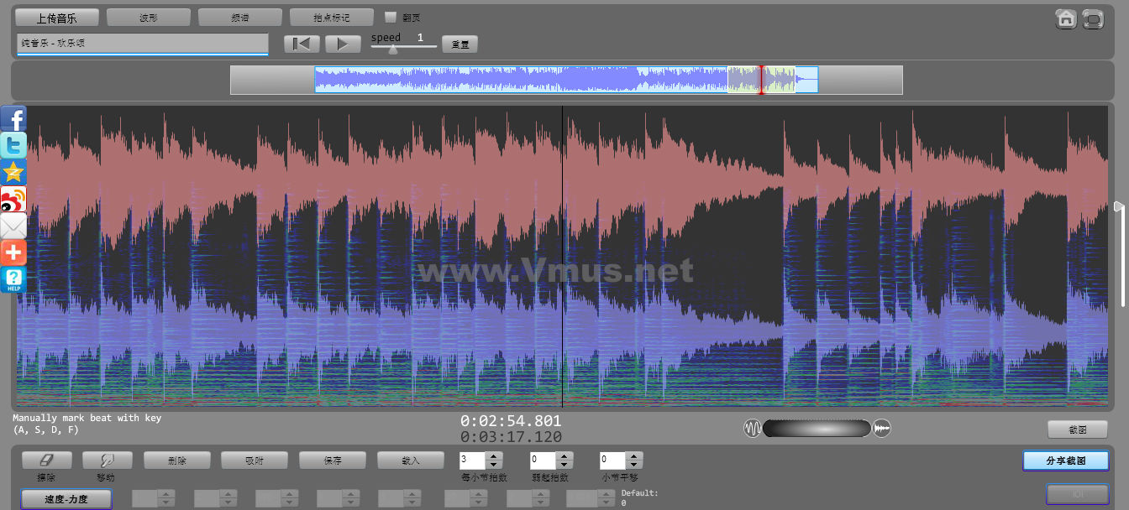This screenshot has height=510, width=1129.
Task: Toggle fullscreen mode icon
Action: coord(1092,18)
